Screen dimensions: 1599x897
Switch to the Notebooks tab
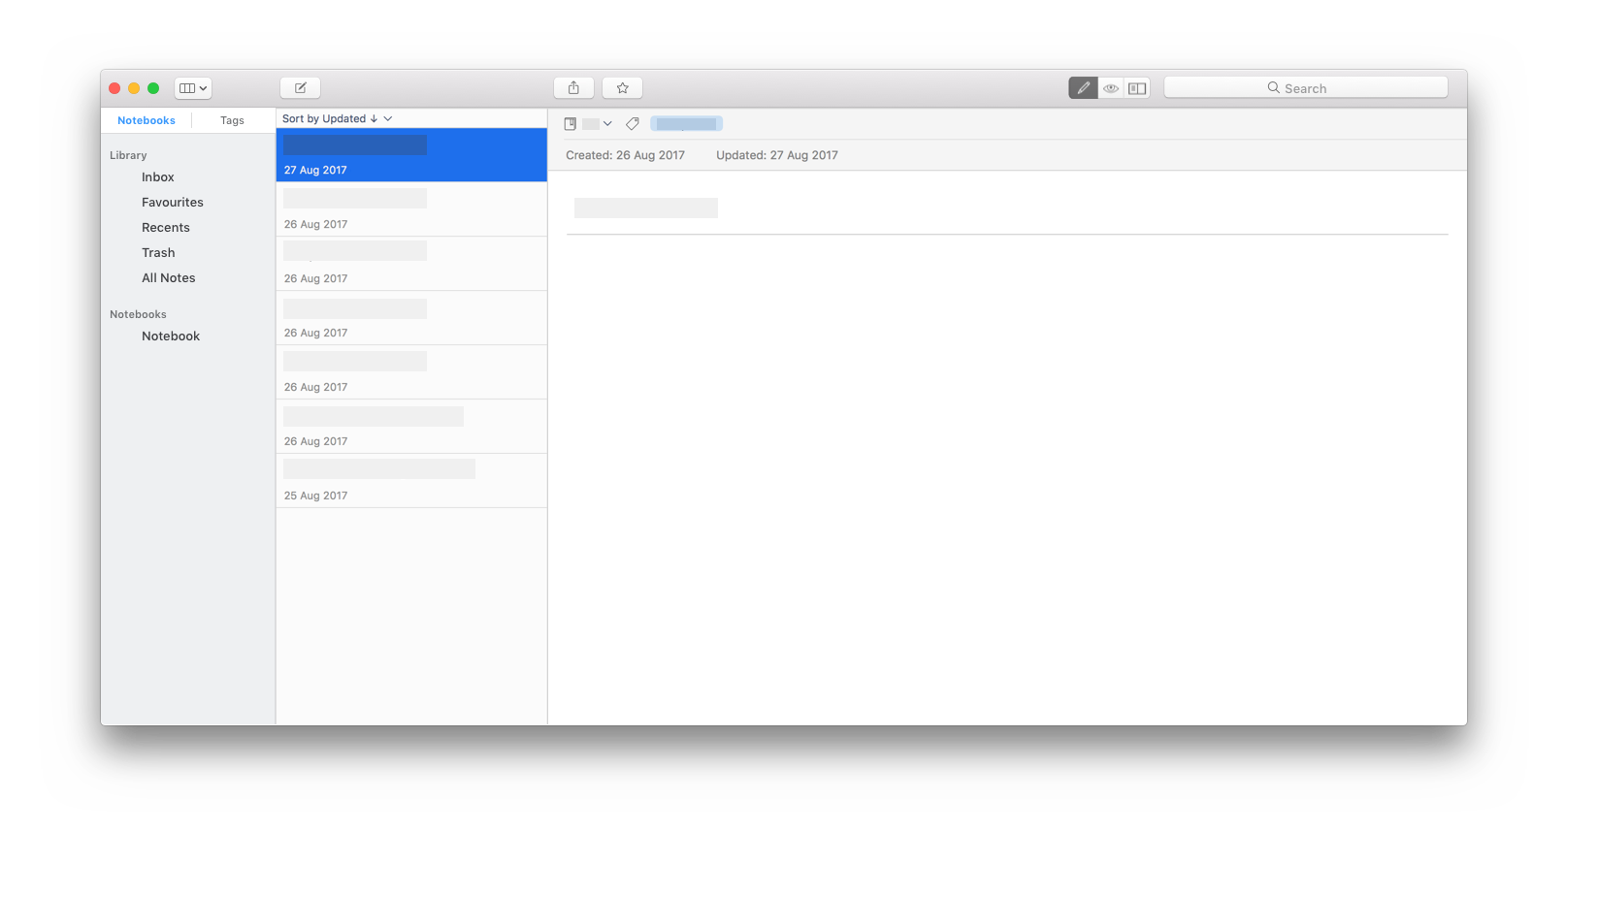147,120
